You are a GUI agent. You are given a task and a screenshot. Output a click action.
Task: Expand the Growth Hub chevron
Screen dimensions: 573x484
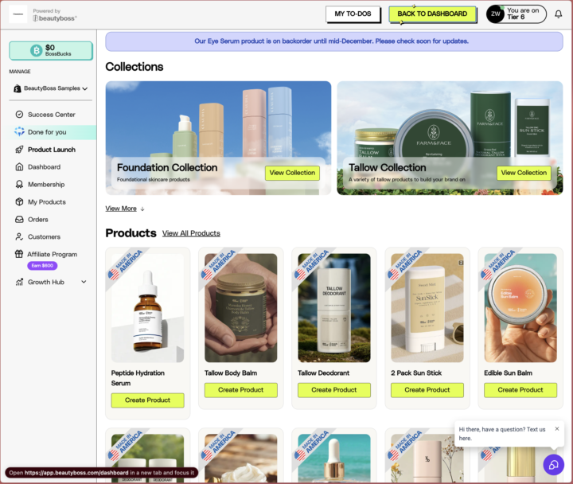pos(84,282)
